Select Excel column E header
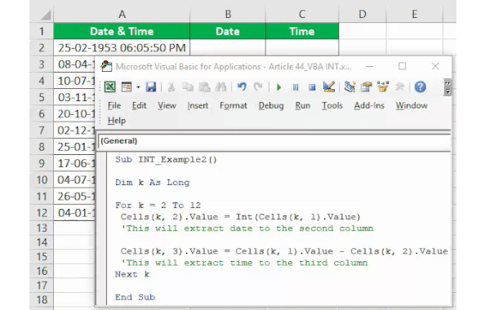The height and width of the screenshot is (310, 485). pyautogui.click(x=415, y=14)
